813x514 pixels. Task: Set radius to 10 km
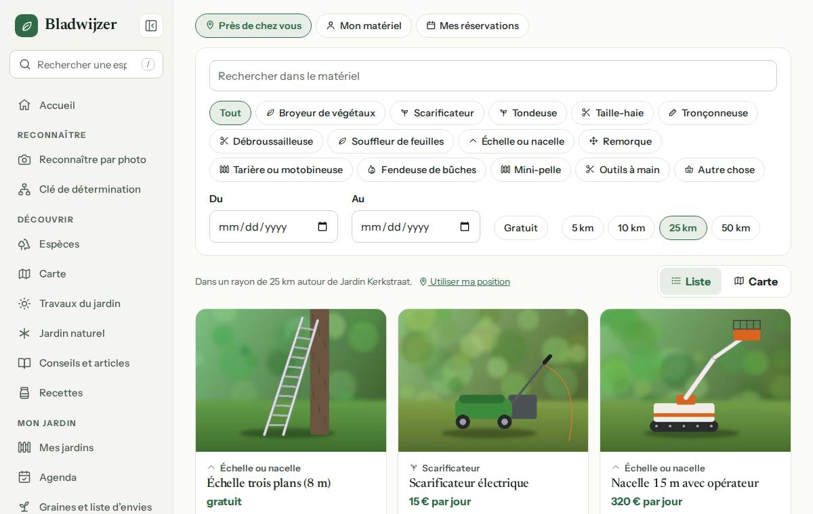[631, 228]
